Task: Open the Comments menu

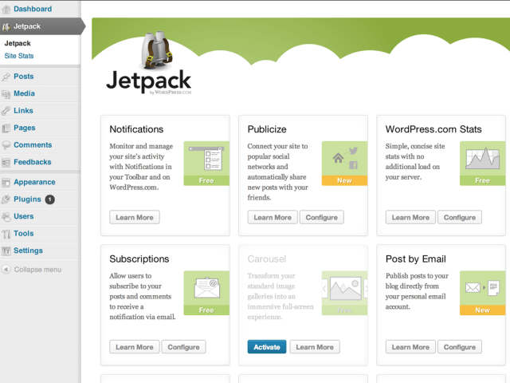Action: (33, 145)
